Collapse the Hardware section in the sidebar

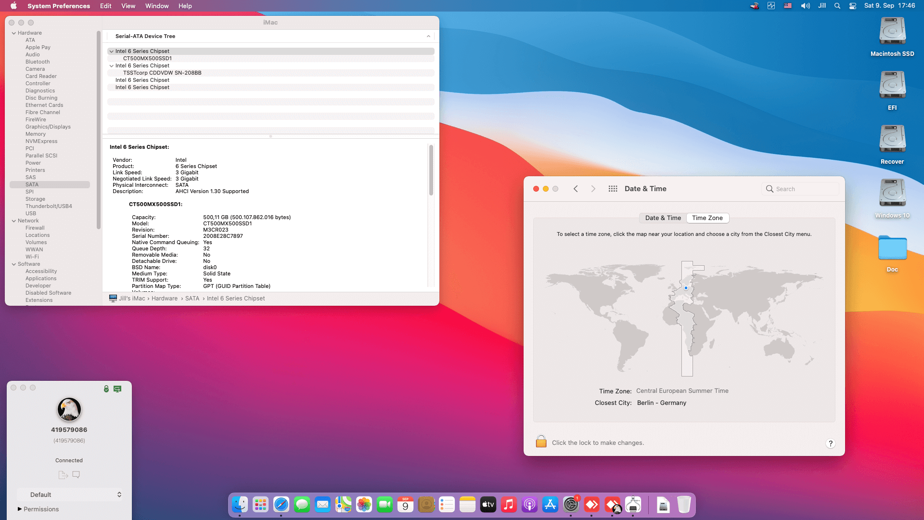coord(14,33)
